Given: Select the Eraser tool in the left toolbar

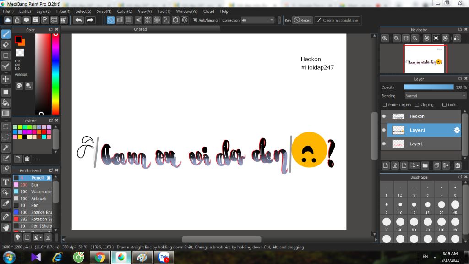Looking at the screenshot, I should click(6, 44).
